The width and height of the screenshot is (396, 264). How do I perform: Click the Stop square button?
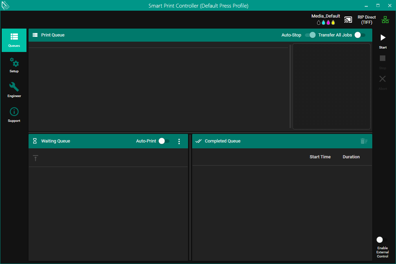[x=383, y=59]
